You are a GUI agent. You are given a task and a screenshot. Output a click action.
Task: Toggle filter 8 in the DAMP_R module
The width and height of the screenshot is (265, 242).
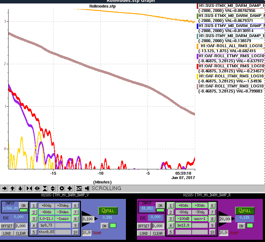click(212, 219)
